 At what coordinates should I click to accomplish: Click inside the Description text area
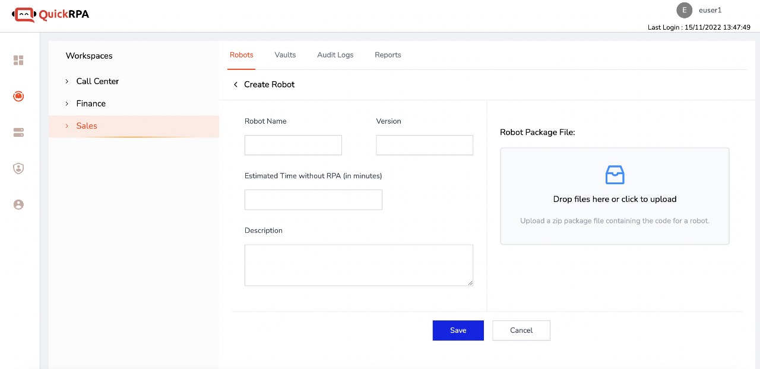(358, 265)
